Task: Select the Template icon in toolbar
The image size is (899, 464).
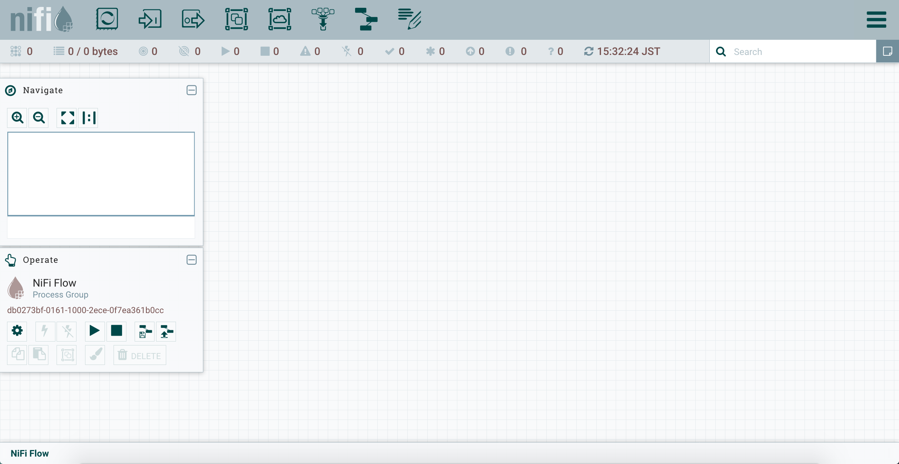Action: (366, 19)
